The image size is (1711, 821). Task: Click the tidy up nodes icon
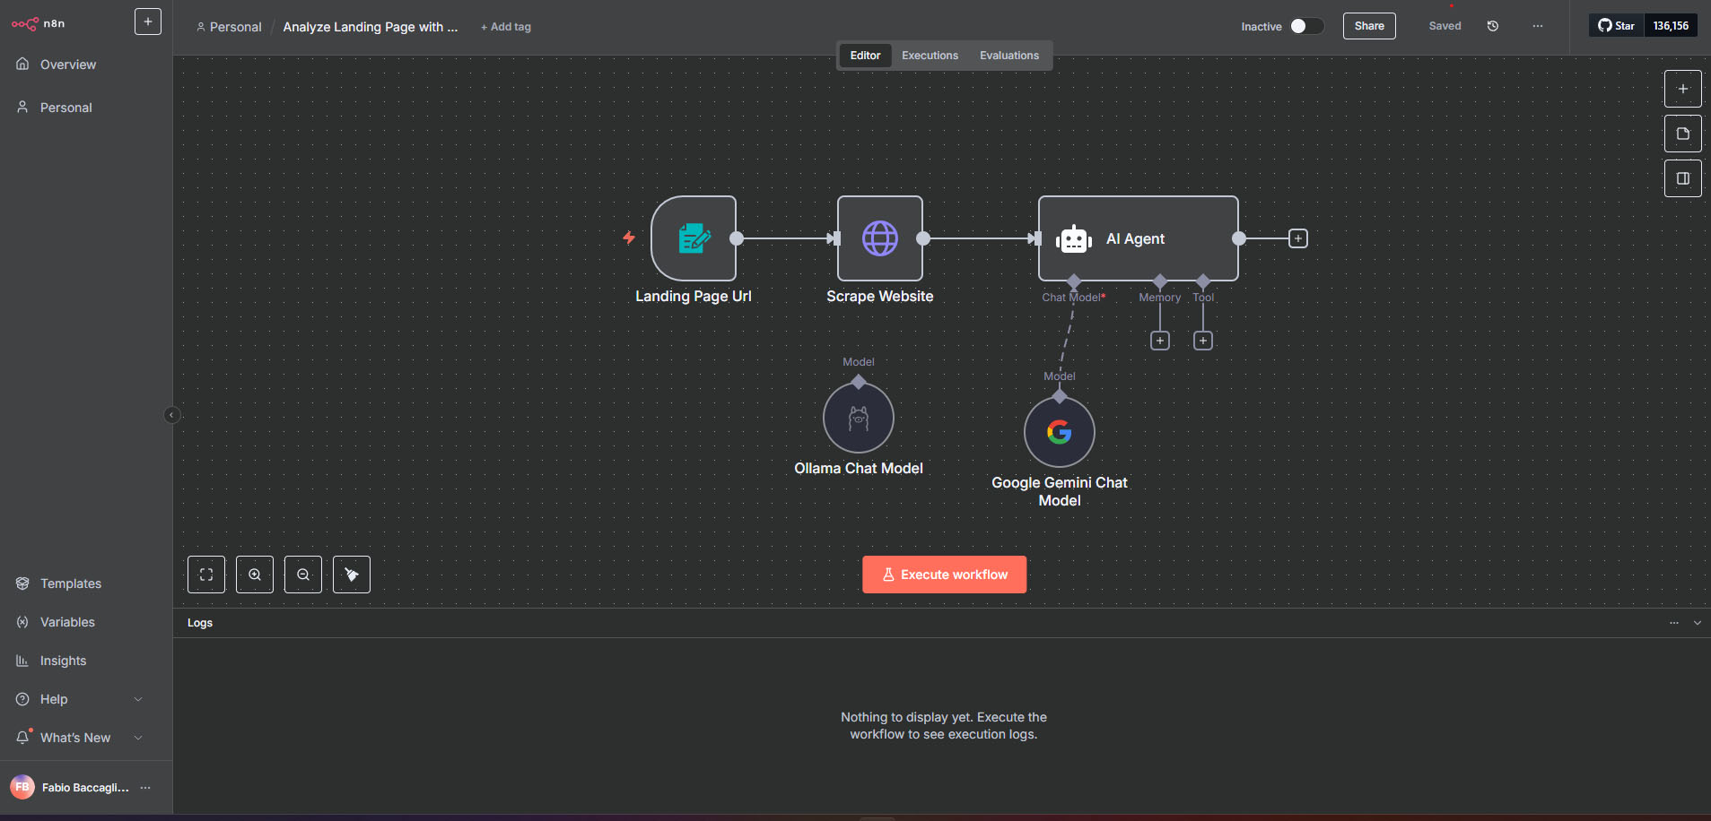click(352, 575)
